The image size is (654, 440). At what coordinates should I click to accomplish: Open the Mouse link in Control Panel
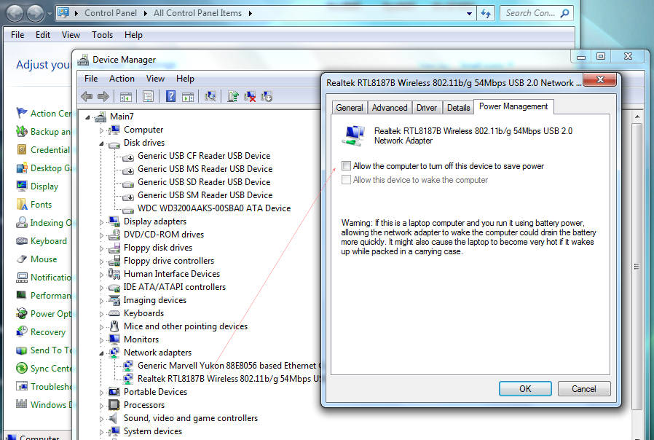click(44, 259)
